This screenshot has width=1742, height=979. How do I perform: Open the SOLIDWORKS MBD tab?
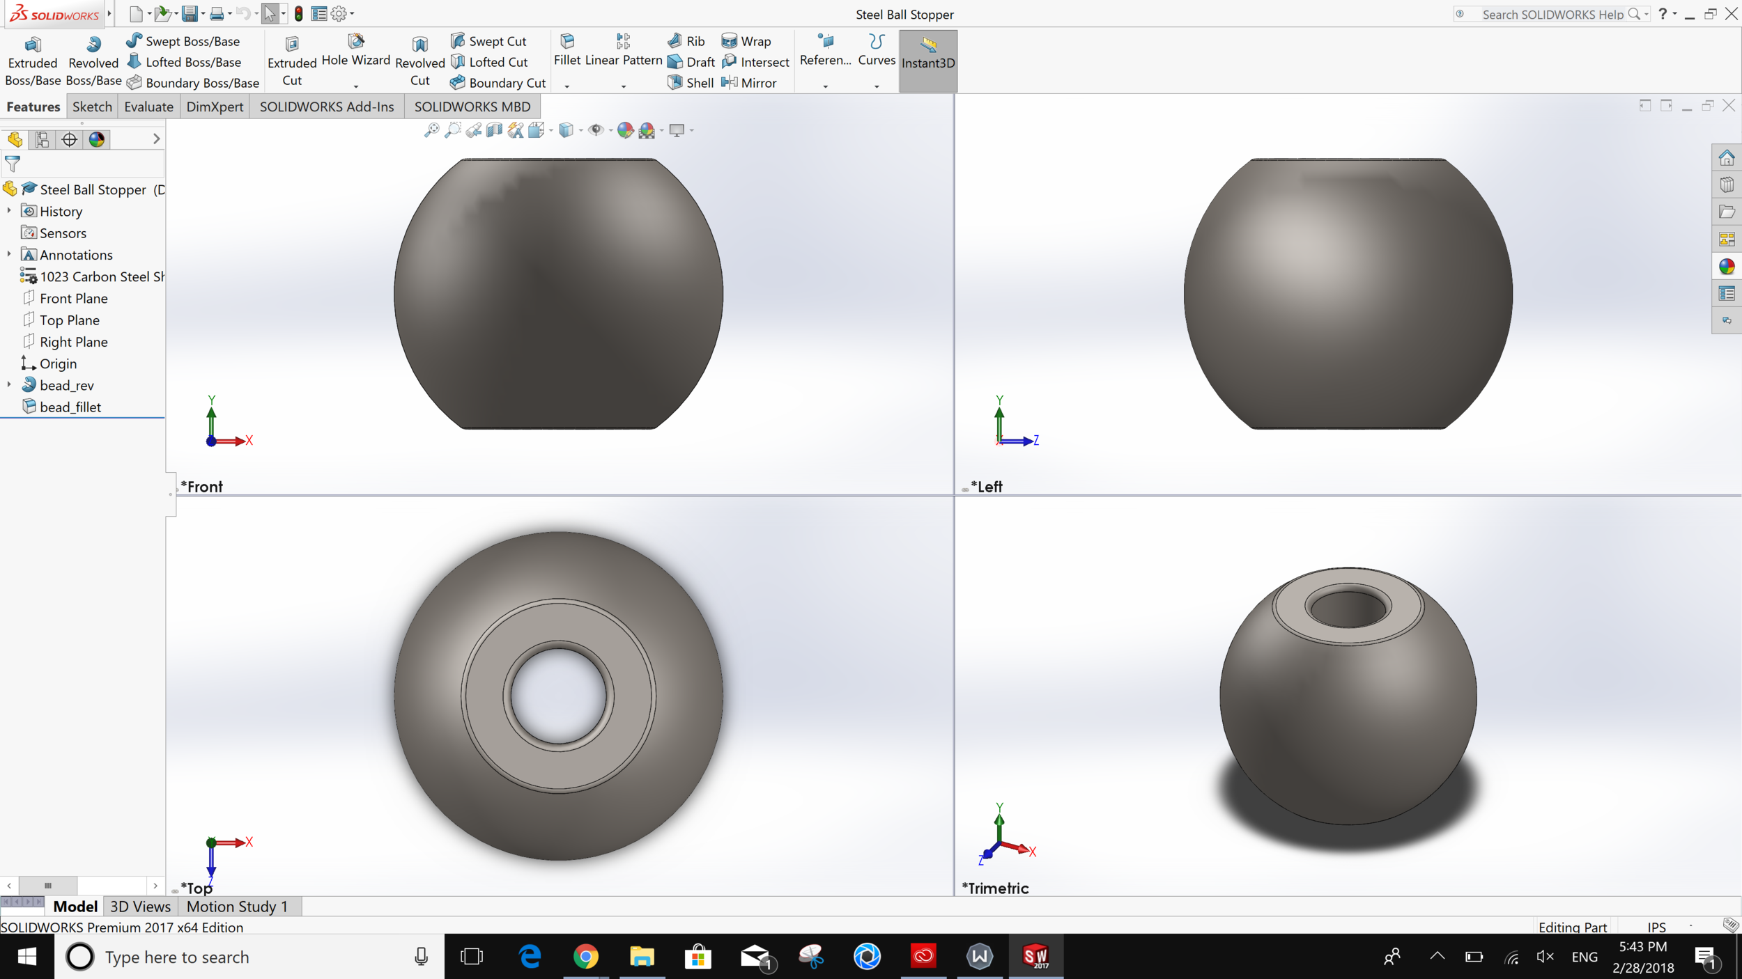pyautogui.click(x=472, y=106)
